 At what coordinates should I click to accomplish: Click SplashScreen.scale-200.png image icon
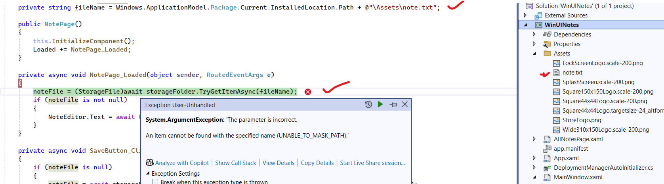pos(556,82)
